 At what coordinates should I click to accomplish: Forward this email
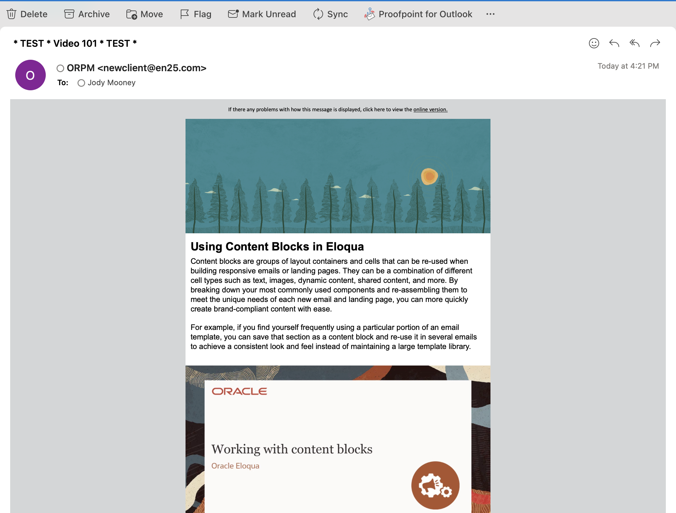point(655,43)
